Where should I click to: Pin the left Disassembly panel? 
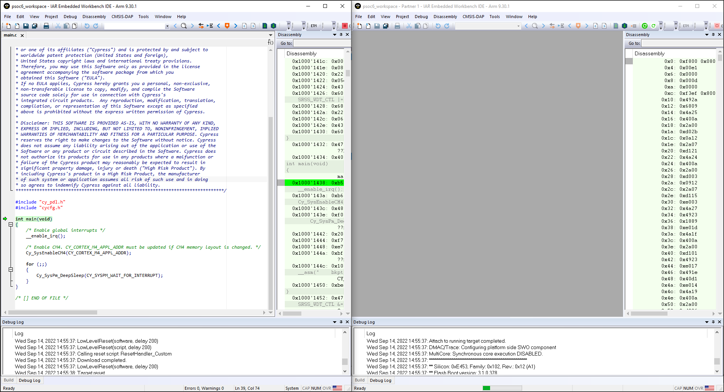tap(341, 35)
